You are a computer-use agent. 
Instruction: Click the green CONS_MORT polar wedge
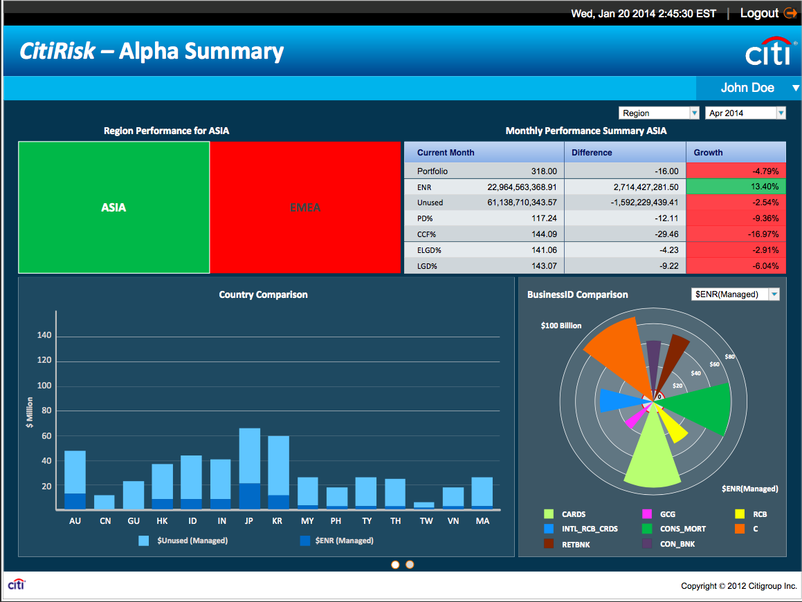[702, 408]
